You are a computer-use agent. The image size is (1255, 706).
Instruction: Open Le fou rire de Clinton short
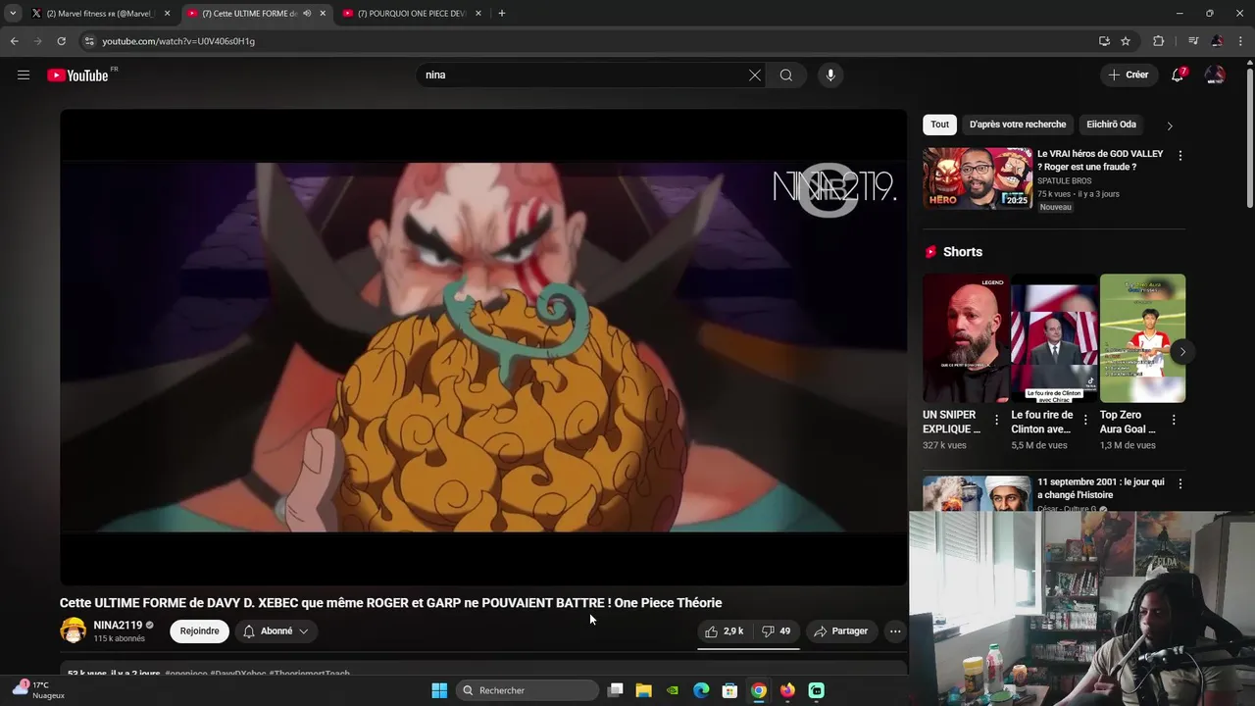(x=1054, y=338)
